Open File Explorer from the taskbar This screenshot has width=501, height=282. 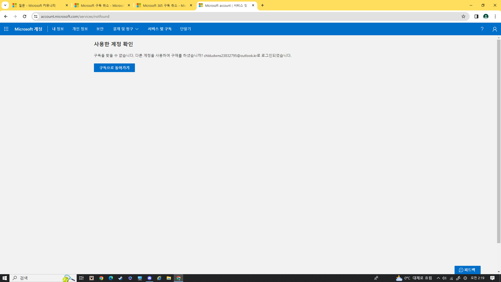169,278
